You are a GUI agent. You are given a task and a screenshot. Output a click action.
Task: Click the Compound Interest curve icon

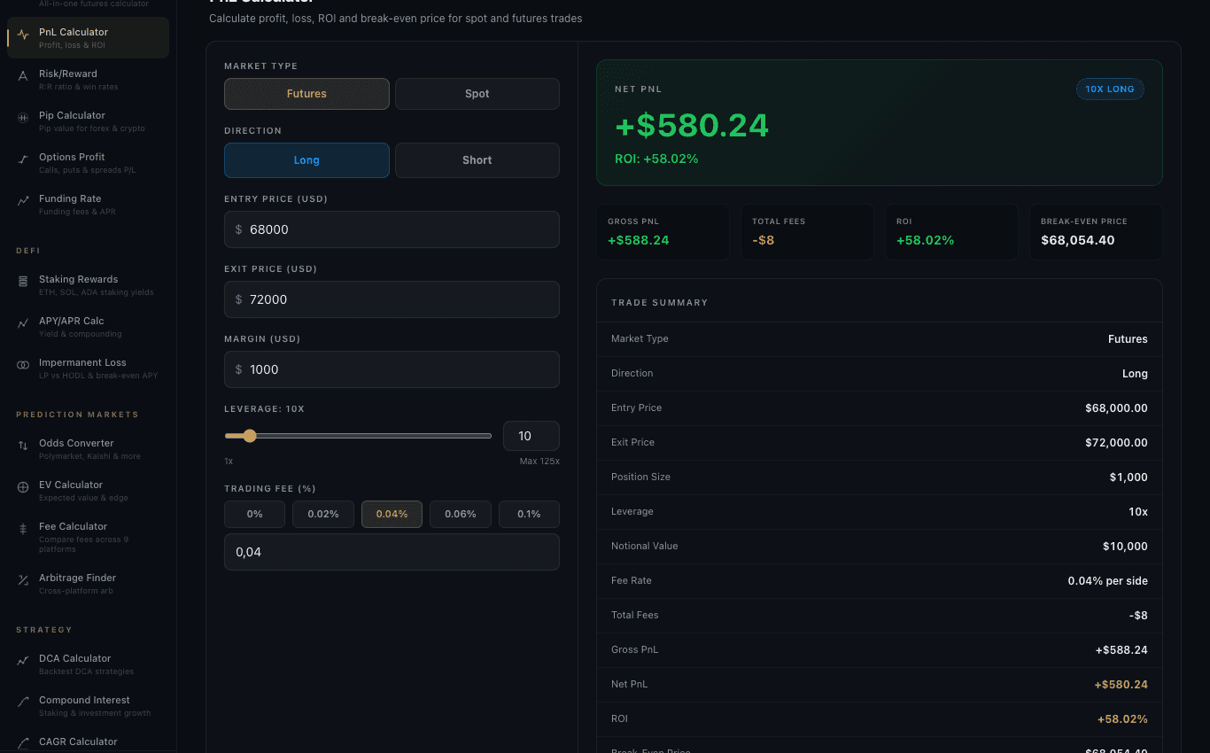[23, 703]
